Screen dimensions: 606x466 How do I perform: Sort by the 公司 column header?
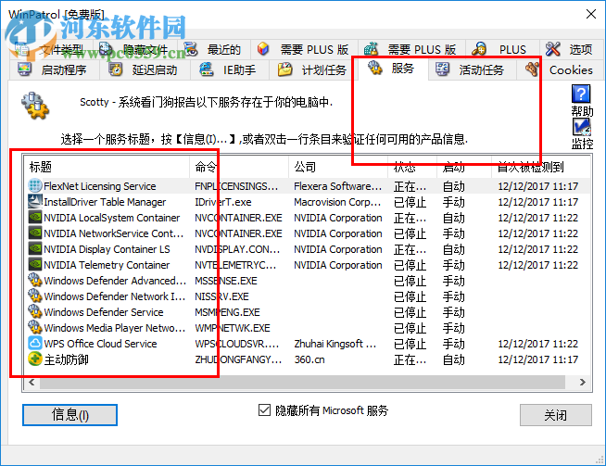338,167
